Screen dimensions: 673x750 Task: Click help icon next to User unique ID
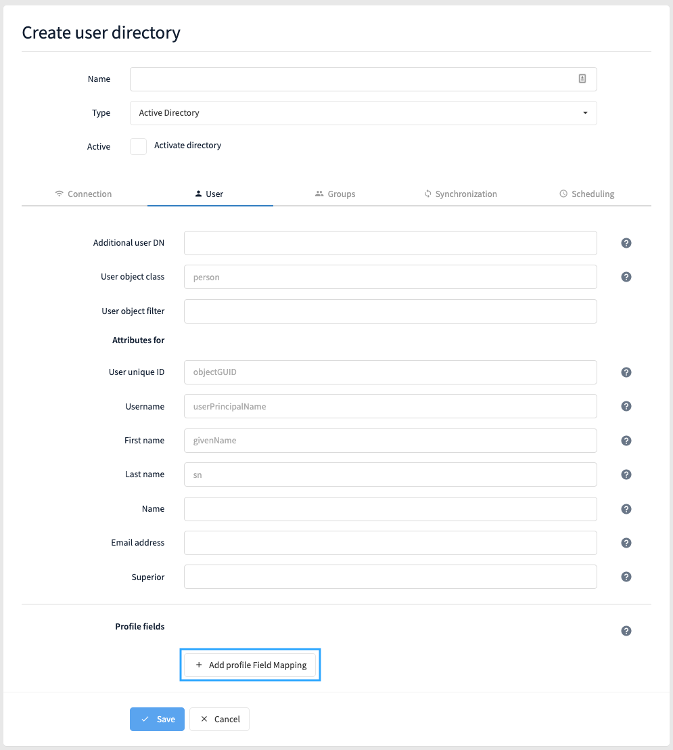pos(626,372)
